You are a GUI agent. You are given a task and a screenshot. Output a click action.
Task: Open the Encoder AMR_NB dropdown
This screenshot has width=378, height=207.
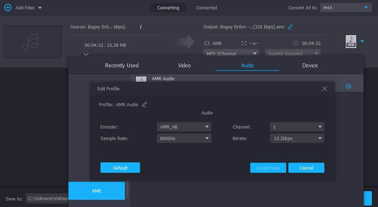click(x=183, y=127)
